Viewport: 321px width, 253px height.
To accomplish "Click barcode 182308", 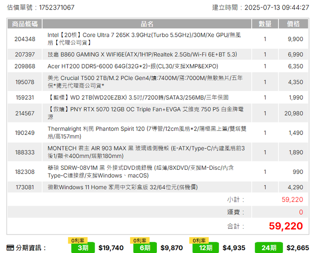I will pos(25,171).
